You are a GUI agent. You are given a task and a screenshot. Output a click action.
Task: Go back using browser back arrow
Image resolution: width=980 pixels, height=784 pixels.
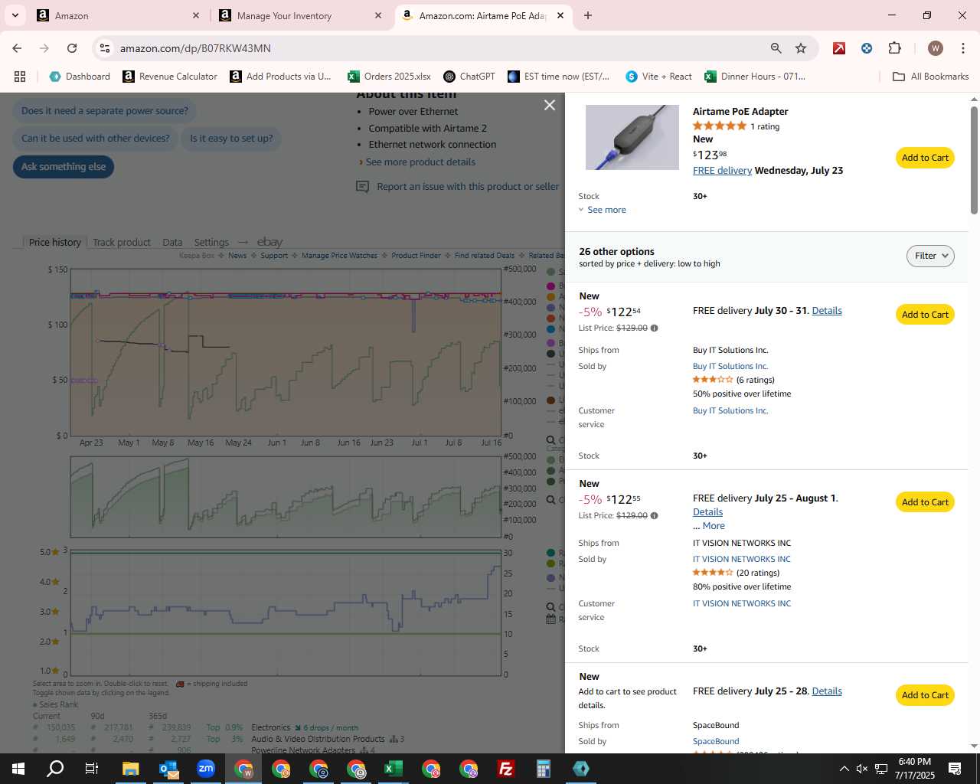point(17,48)
